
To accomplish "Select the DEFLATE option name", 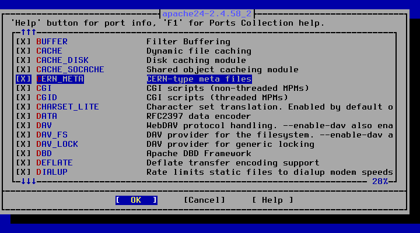I will click(x=54, y=163).
